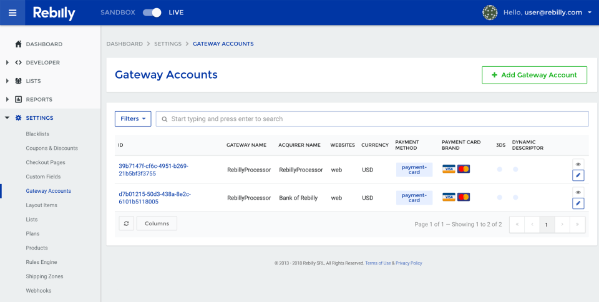Screen dimensions: 599x302
Task: Click the Add Gateway Account button
Action: [534, 75]
